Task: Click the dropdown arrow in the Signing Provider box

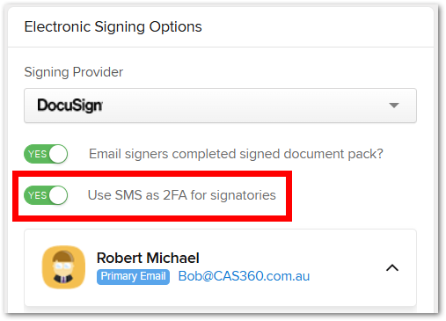Action: pos(394,106)
